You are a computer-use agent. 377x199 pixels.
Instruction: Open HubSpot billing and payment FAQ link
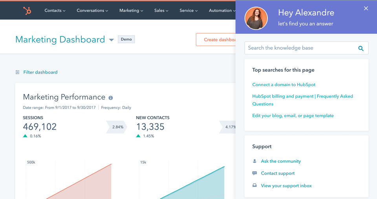click(302, 100)
